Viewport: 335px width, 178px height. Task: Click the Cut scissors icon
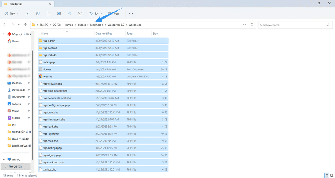(x=27, y=13)
